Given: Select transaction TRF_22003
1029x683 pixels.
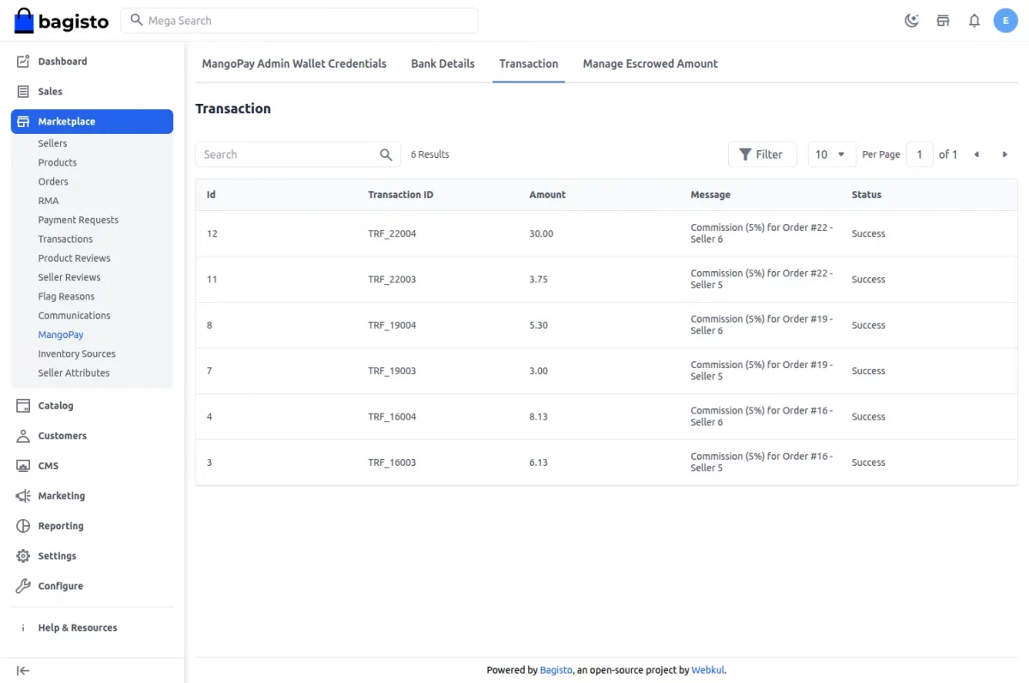Looking at the screenshot, I should click(392, 280).
